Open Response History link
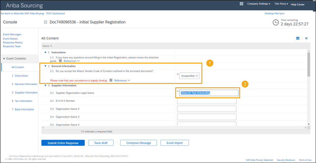 [x=13, y=43]
